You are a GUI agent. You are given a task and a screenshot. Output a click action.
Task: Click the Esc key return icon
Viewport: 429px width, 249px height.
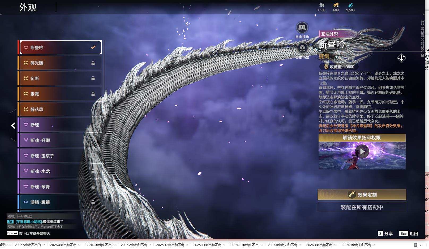(x=404, y=233)
